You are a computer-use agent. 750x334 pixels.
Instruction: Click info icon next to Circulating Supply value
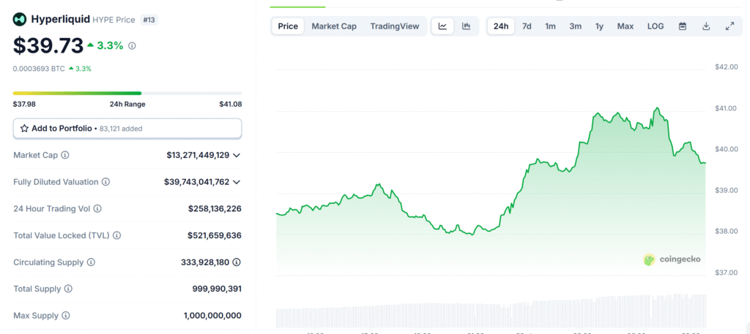click(237, 262)
